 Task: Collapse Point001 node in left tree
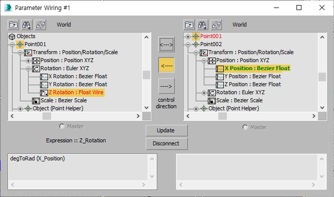pyautogui.click(x=12, y=45)
